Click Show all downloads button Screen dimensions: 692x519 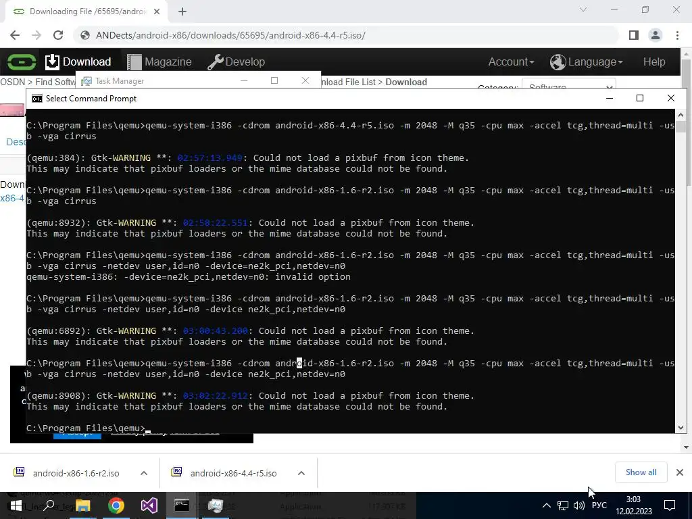point(641,472)
